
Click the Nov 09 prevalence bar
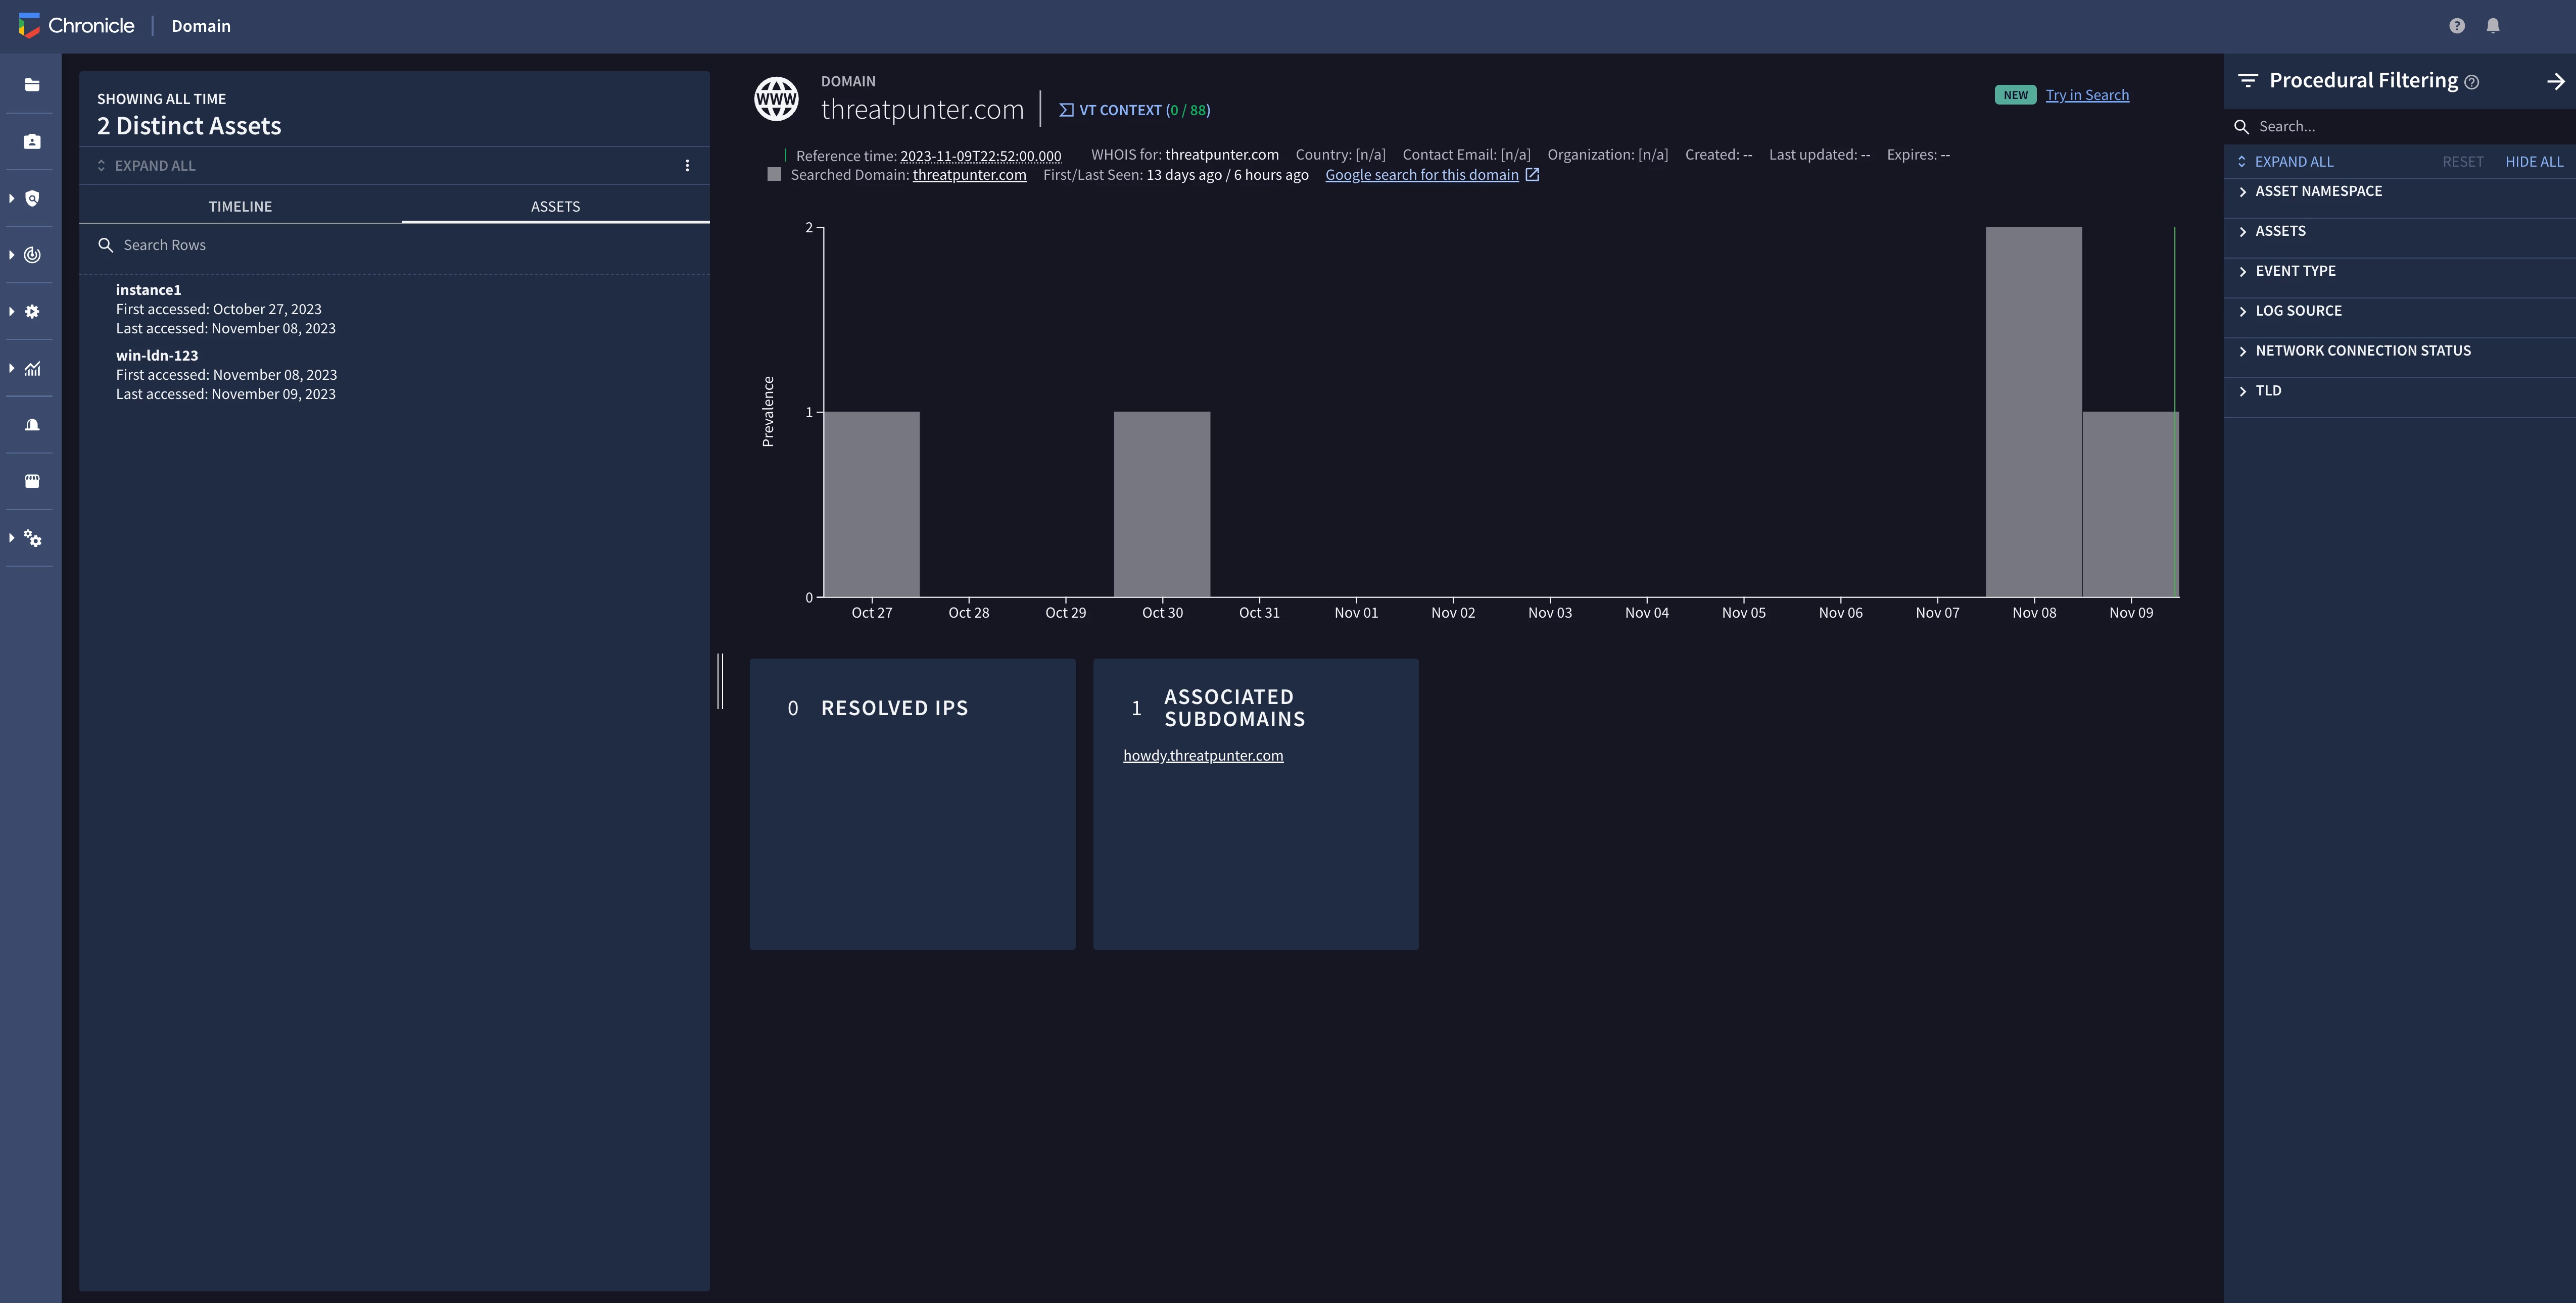tap(2130, 504)
